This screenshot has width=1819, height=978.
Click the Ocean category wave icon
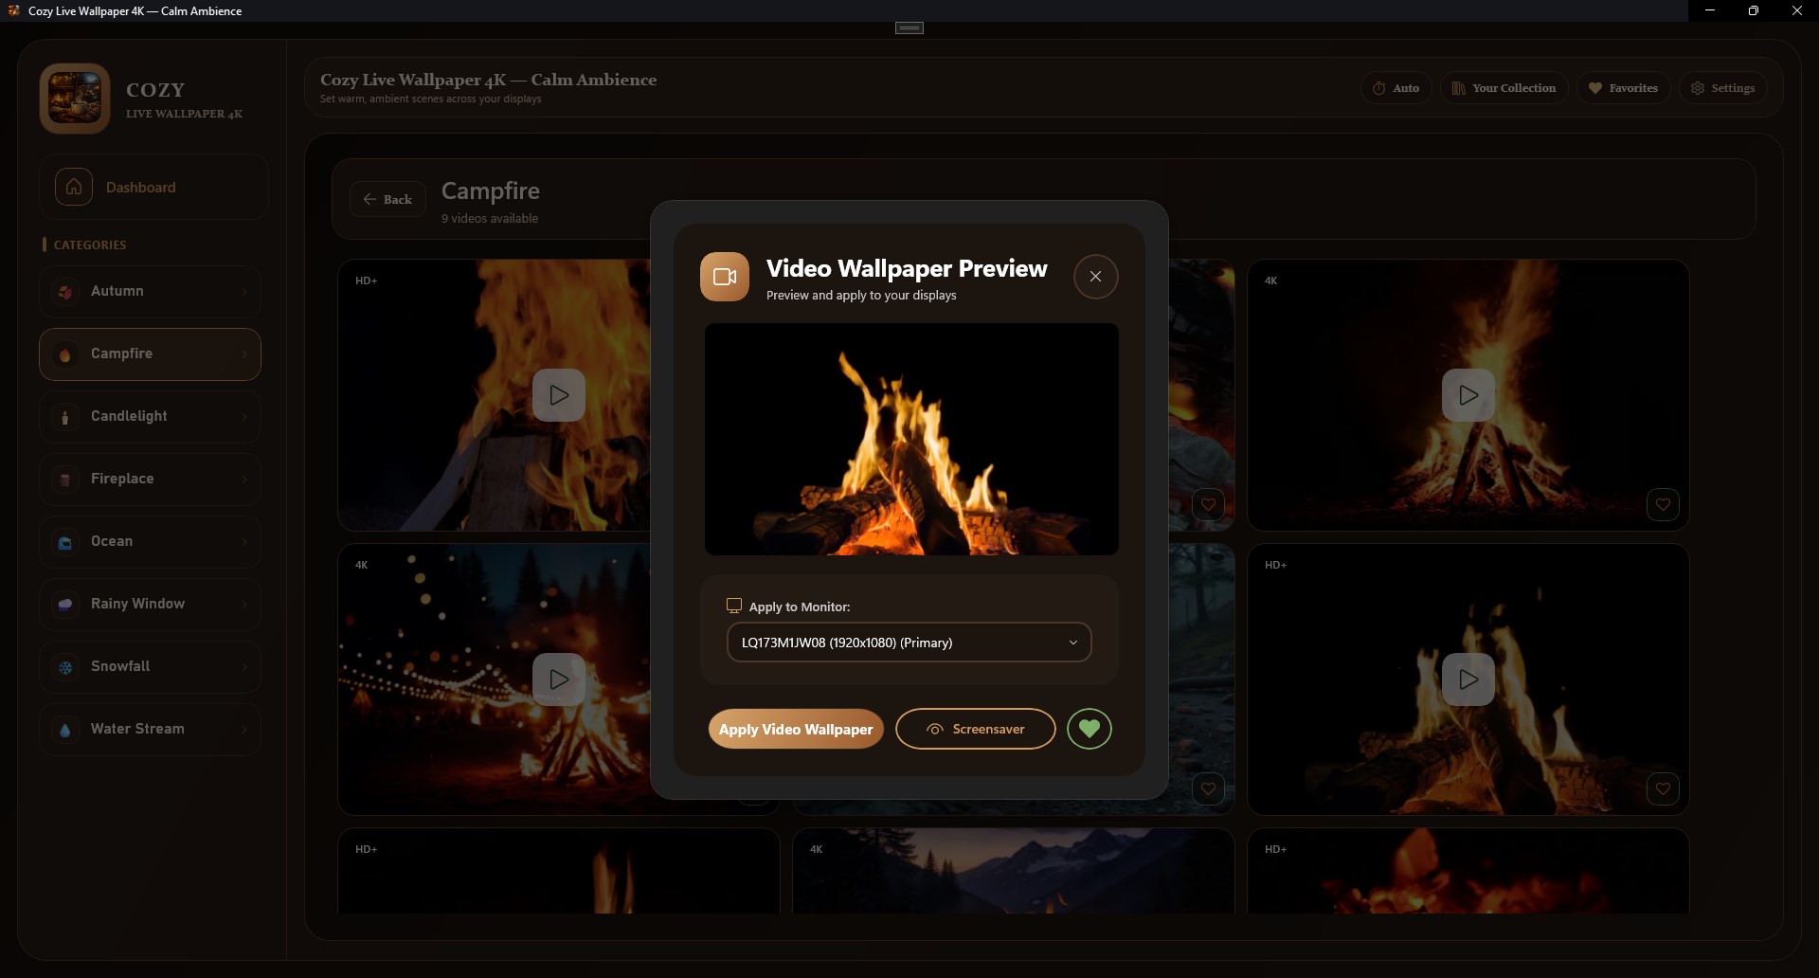[65, 542]
